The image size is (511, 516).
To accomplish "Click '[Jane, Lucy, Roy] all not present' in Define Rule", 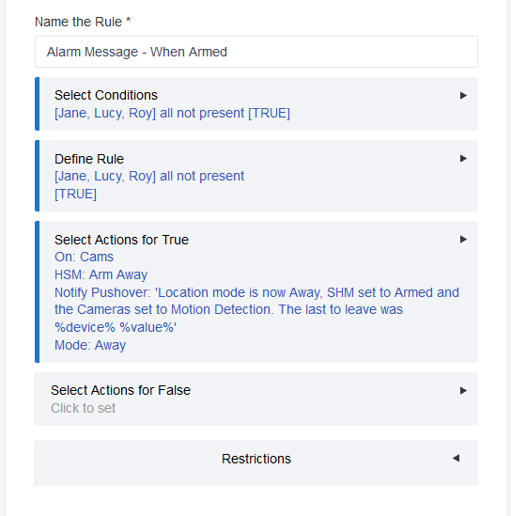I will tap(149, 176).
